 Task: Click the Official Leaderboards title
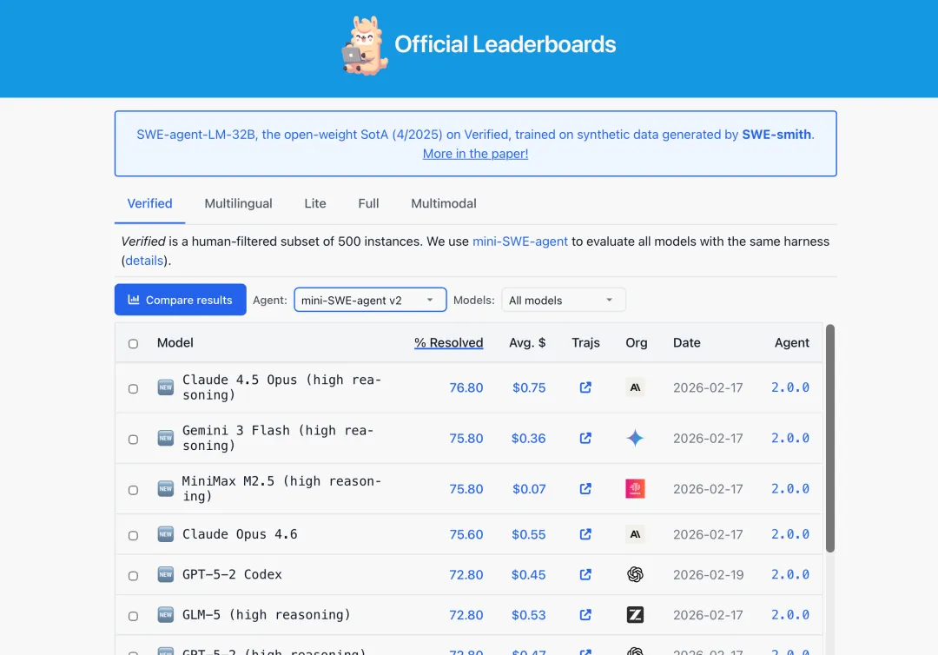tap(505, 44)
